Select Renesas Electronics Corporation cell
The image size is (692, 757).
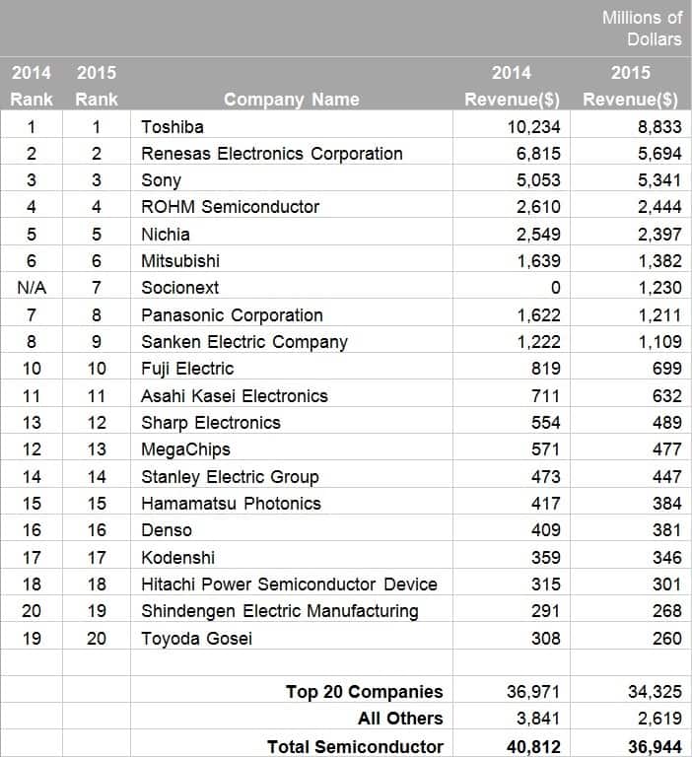click(x=291, y=153)
